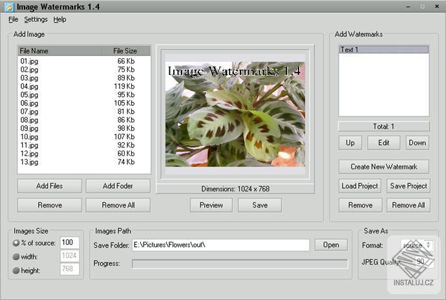Click the Preview button
The height and width of the screenshot is (300, 446).
point(211,205)
